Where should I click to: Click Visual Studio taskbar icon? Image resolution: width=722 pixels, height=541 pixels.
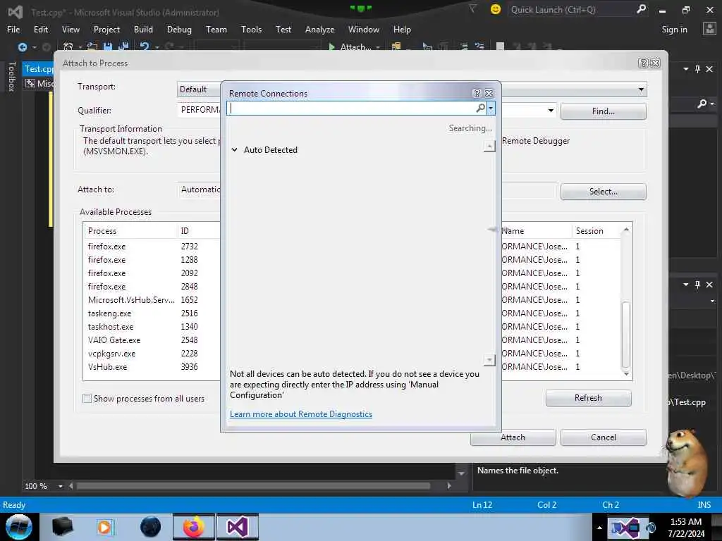tap(238, 527)
